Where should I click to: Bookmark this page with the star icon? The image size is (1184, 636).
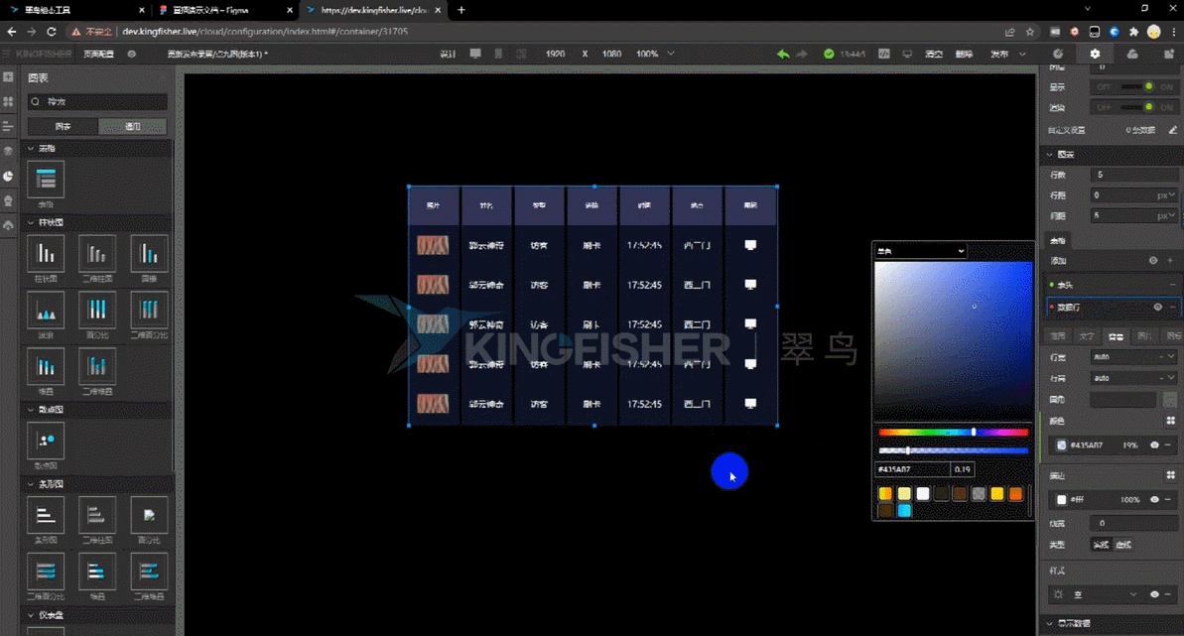click(x=1030, y=32)
